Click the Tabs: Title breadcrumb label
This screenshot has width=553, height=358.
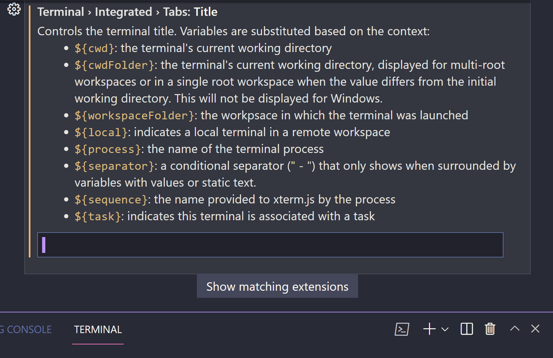190,12
